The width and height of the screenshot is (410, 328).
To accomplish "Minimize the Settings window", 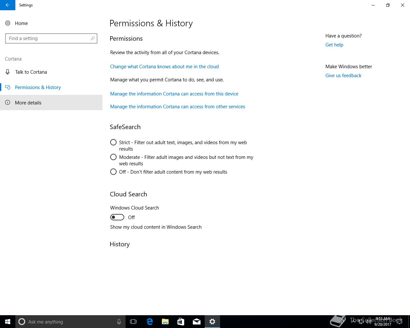I will click(373, 5).
